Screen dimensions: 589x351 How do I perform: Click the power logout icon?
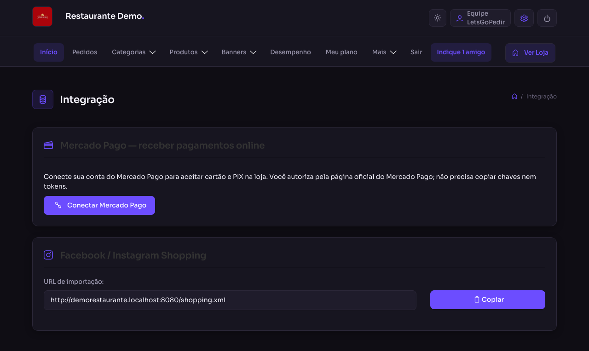pos(547,18)
